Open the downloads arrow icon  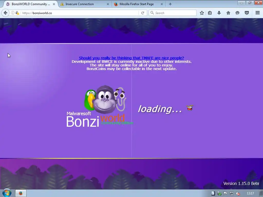pos(219,13)
